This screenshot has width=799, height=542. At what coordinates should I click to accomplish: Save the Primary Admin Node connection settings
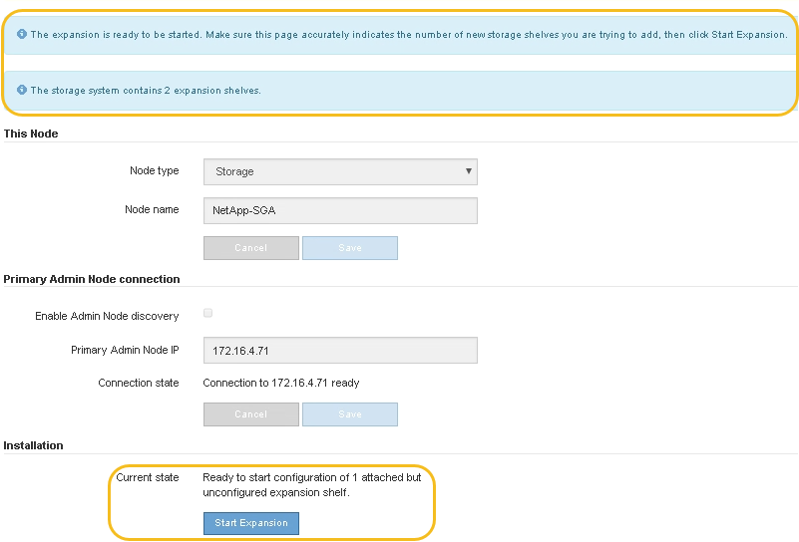pos(350,414)
